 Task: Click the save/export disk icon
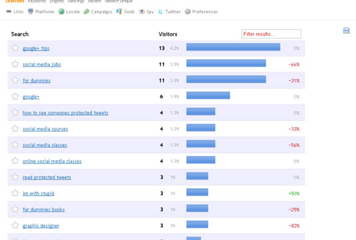click(x=346, y=31)
